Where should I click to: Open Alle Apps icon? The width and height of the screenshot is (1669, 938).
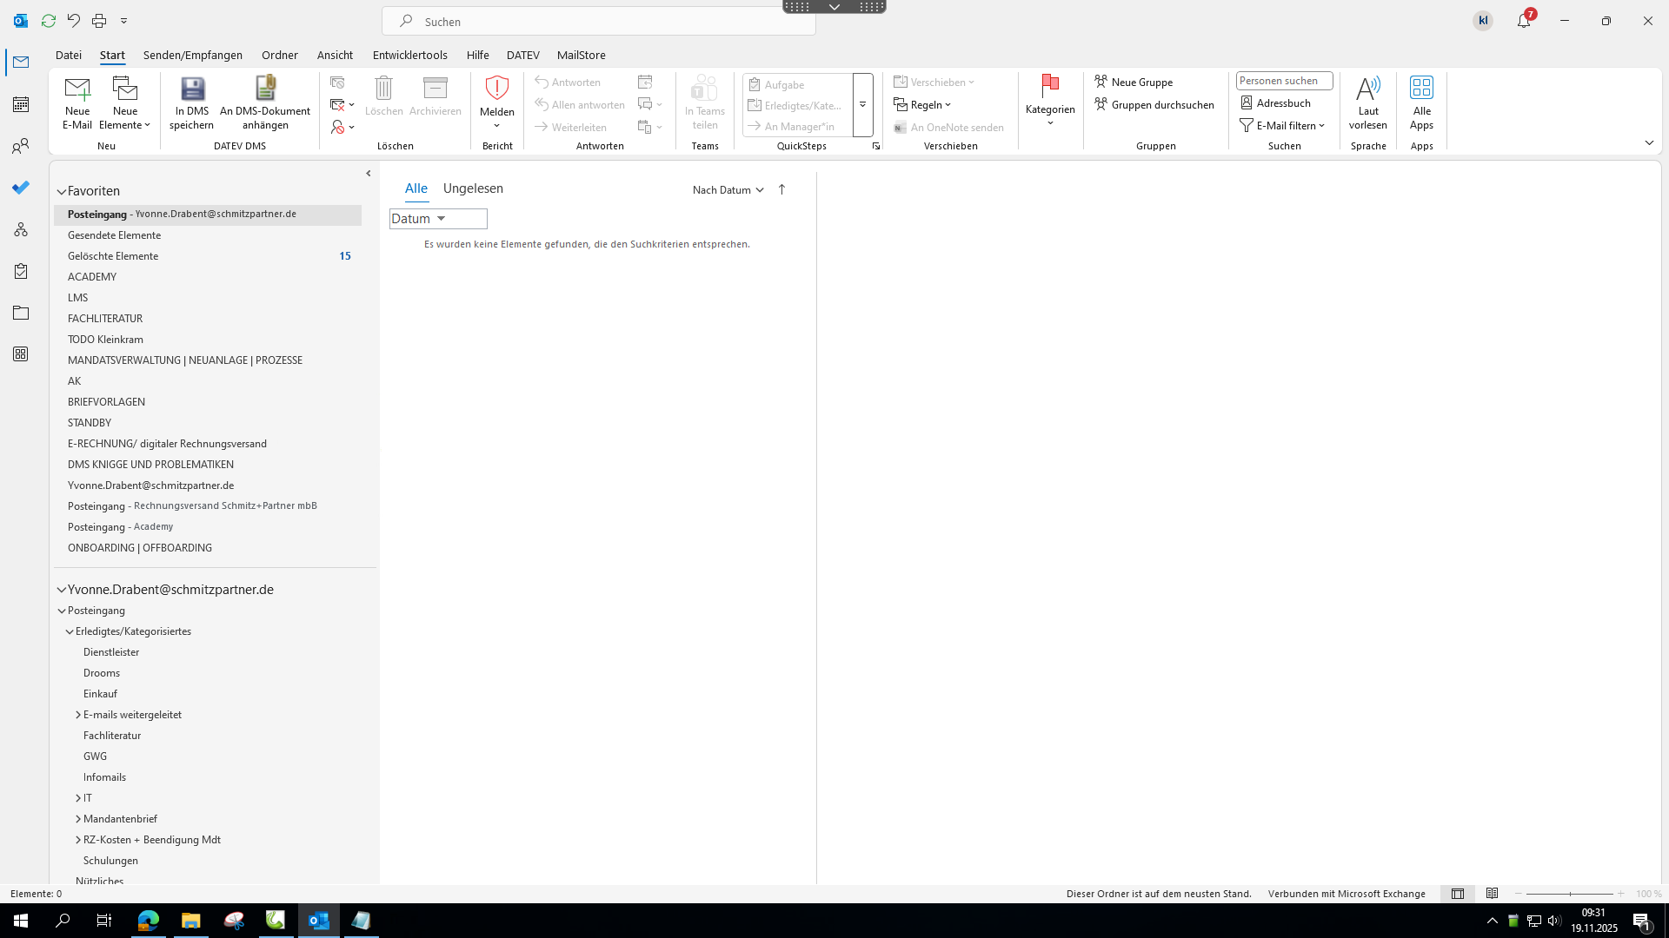click(x=1421, y=89)
